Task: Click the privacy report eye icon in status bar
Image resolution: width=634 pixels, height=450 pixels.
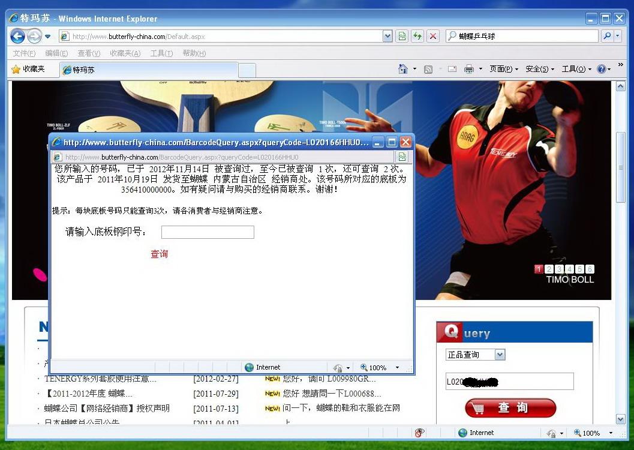Action: pos(419,433)
